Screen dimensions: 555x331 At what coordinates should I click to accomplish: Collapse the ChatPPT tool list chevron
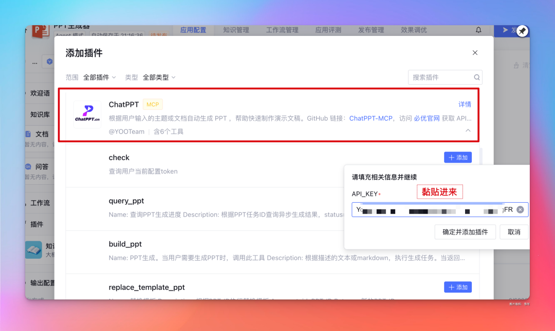[468, 130]
